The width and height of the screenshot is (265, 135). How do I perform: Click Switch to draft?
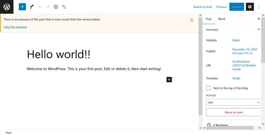202,7
